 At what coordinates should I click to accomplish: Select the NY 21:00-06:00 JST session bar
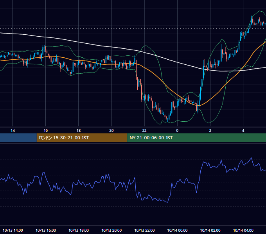tap(197, 138)
